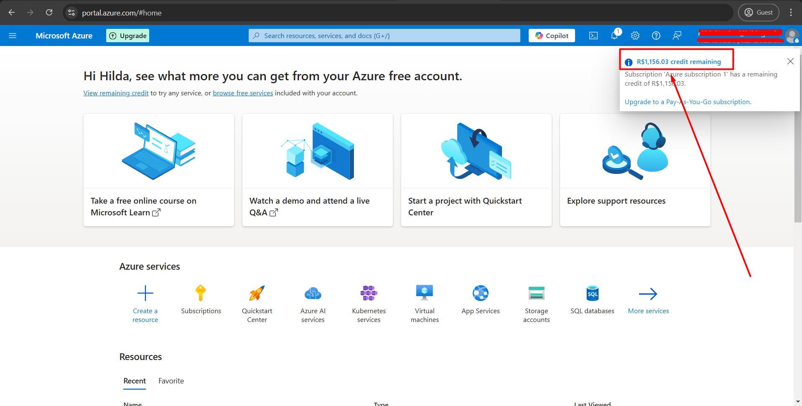This screenshot has width=802, height=406.
Task: Click the scrollbar down arrow
Action: point(798,402)
